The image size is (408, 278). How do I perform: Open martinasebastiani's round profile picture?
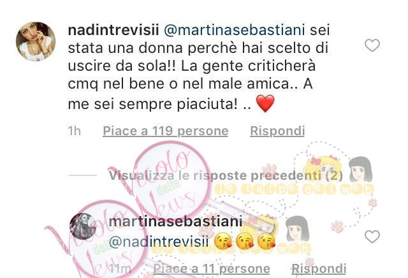coord(83,226)
